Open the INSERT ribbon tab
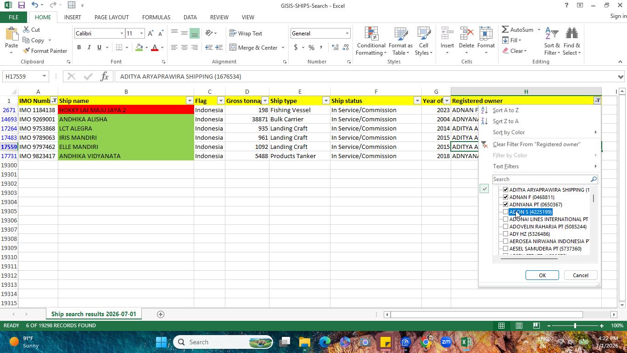The width and height of the screenshot is (627, 353). 73,17
